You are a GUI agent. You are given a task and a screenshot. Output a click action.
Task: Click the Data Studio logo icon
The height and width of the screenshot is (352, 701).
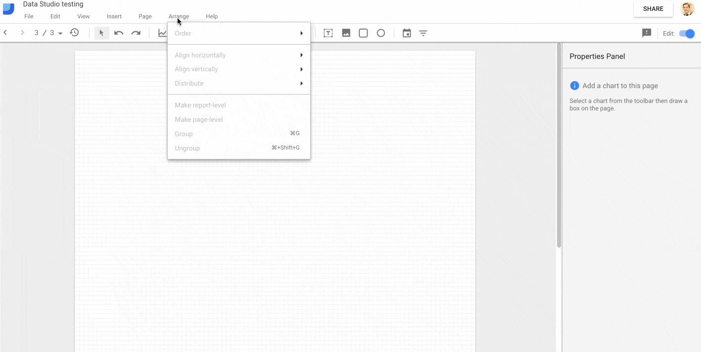point(8,9)
